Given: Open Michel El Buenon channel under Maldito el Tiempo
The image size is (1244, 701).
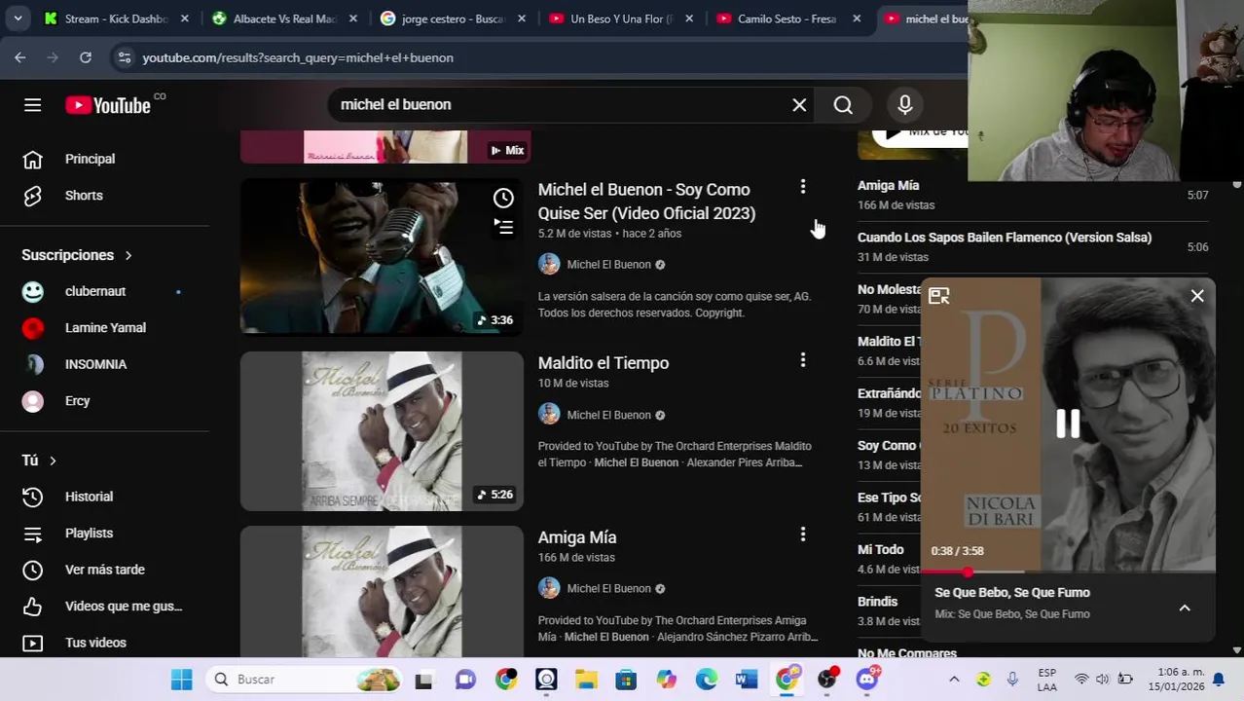Looking at the screenshot, I should [x=609, y=415].
